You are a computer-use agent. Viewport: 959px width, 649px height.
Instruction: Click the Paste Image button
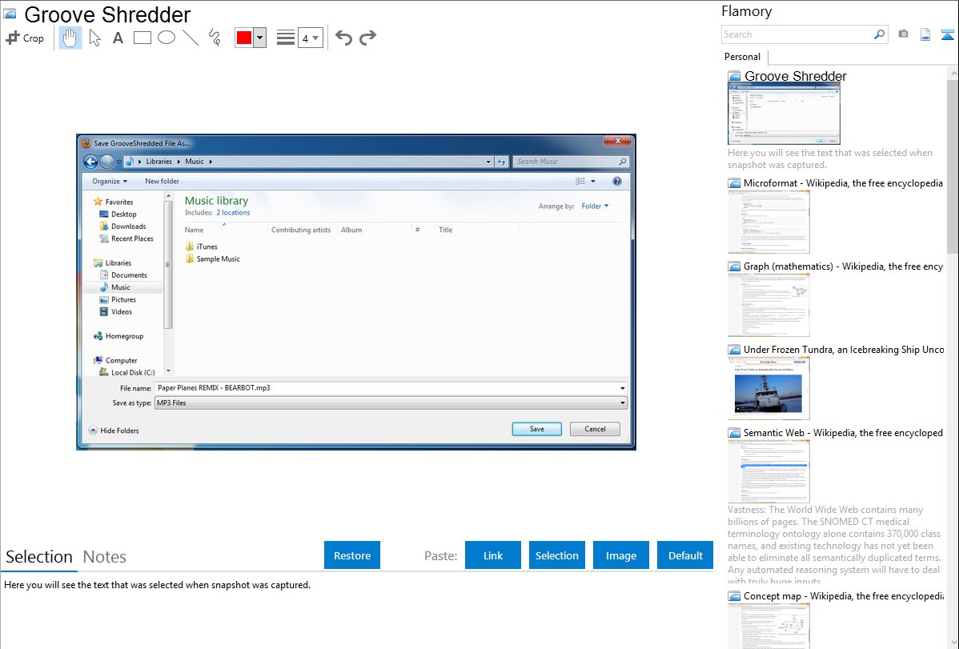(620, 555)
